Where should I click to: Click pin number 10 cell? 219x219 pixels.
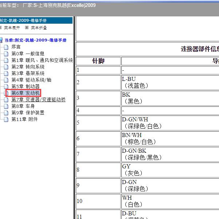98,201
